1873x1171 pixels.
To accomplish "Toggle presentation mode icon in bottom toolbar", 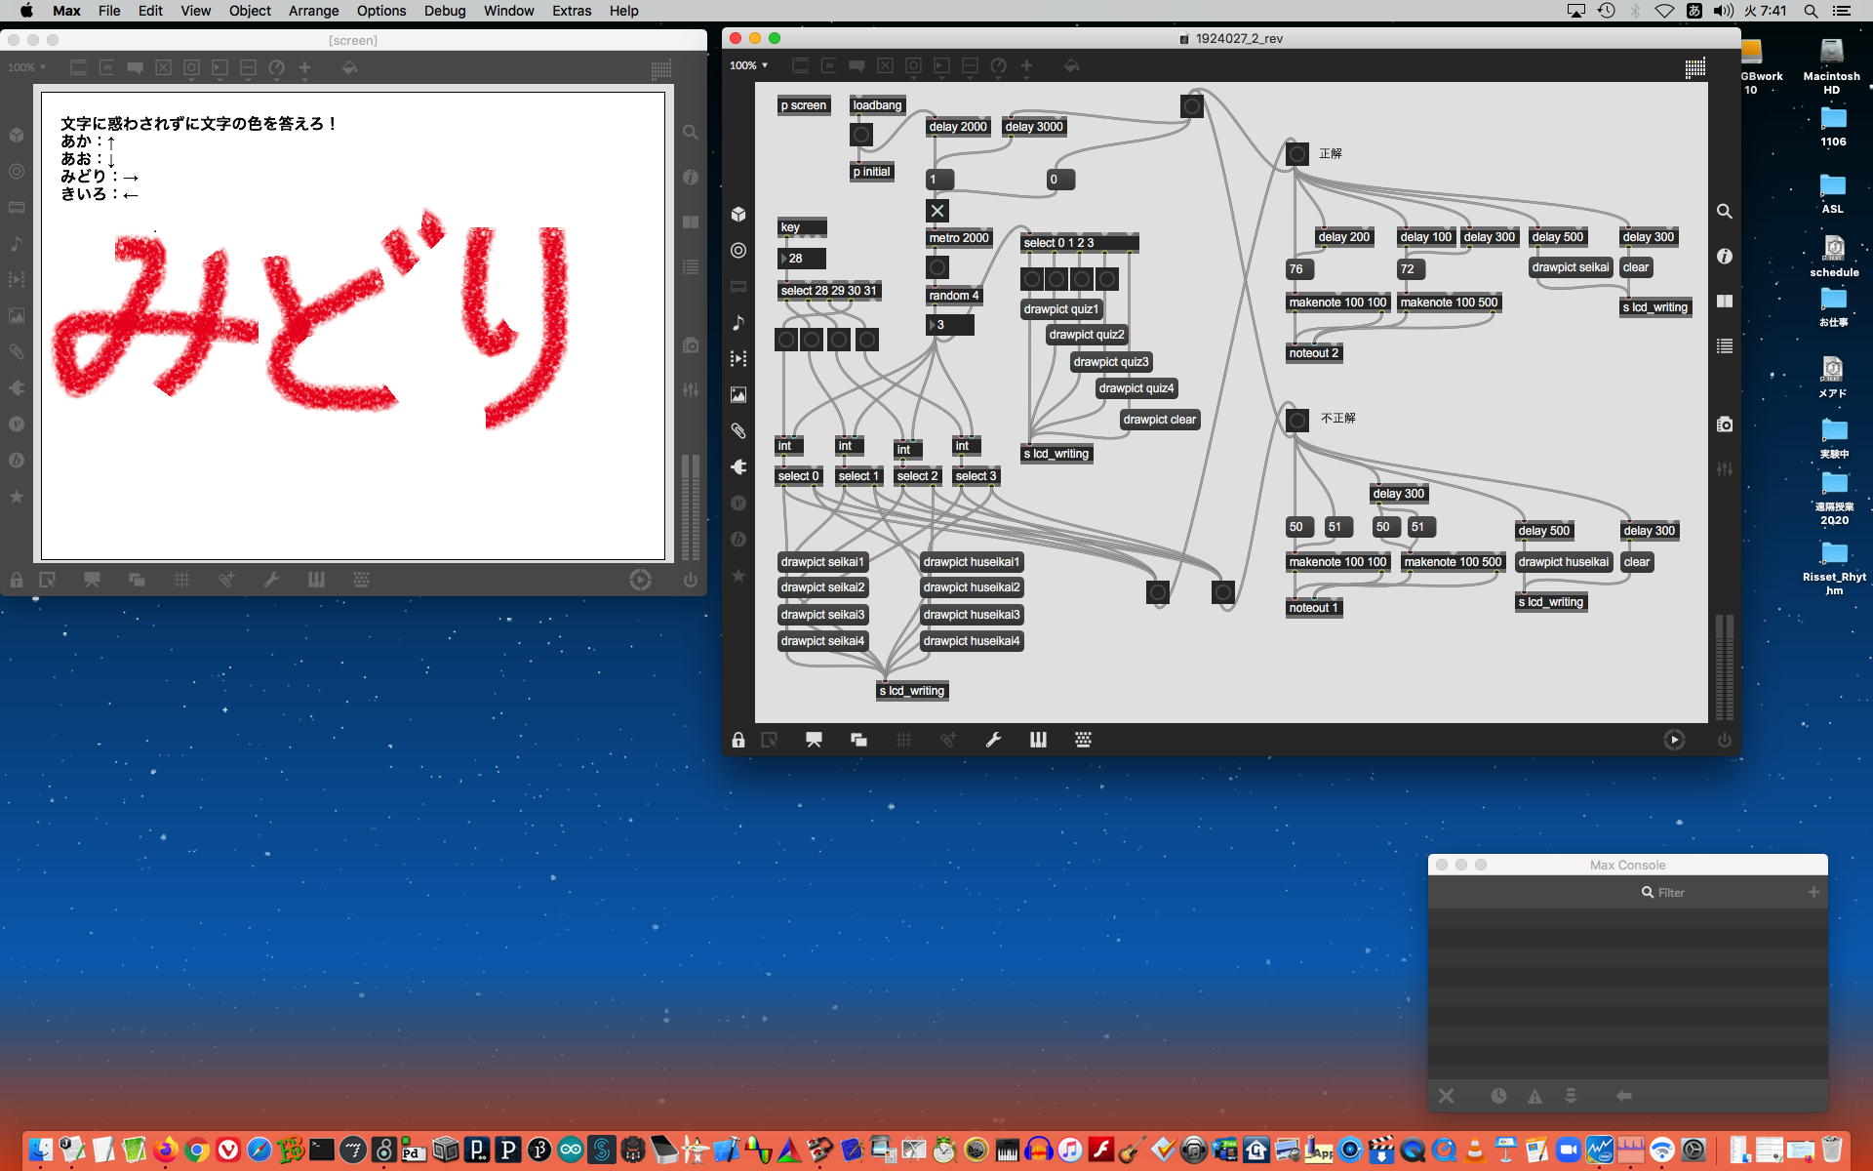I will coord(814,741).
